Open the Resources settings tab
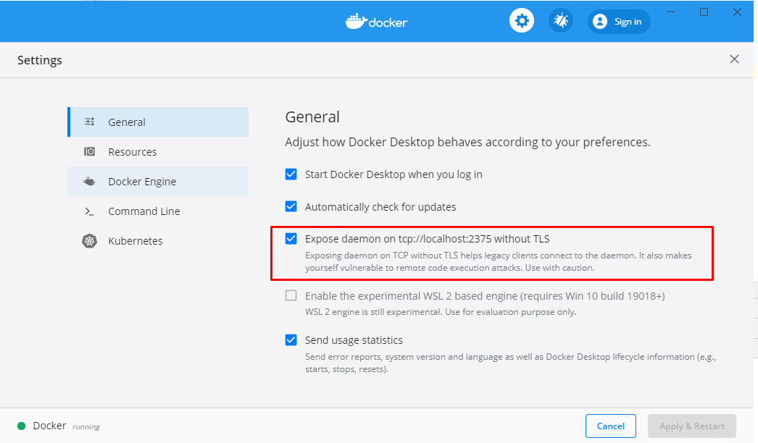This screenshot has height=443, width=758. 133,152
